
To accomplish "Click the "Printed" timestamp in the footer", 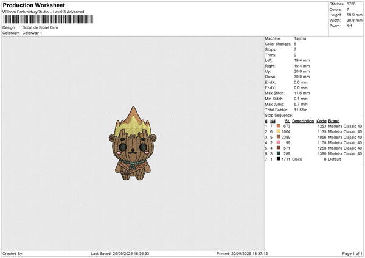I will pyautogui.click(x=242, y=254).
